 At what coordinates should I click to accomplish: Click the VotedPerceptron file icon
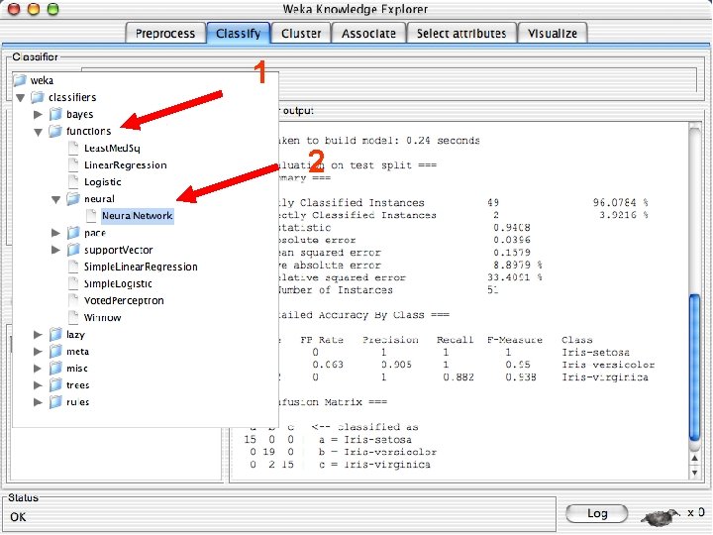pyautogui.click(x=73, y=300)
